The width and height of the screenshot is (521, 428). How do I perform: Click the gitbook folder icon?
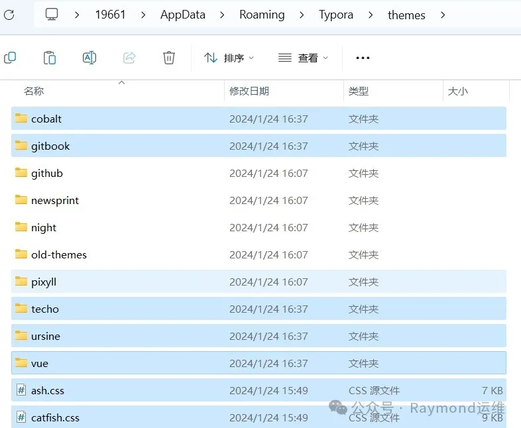coord(21,146)
